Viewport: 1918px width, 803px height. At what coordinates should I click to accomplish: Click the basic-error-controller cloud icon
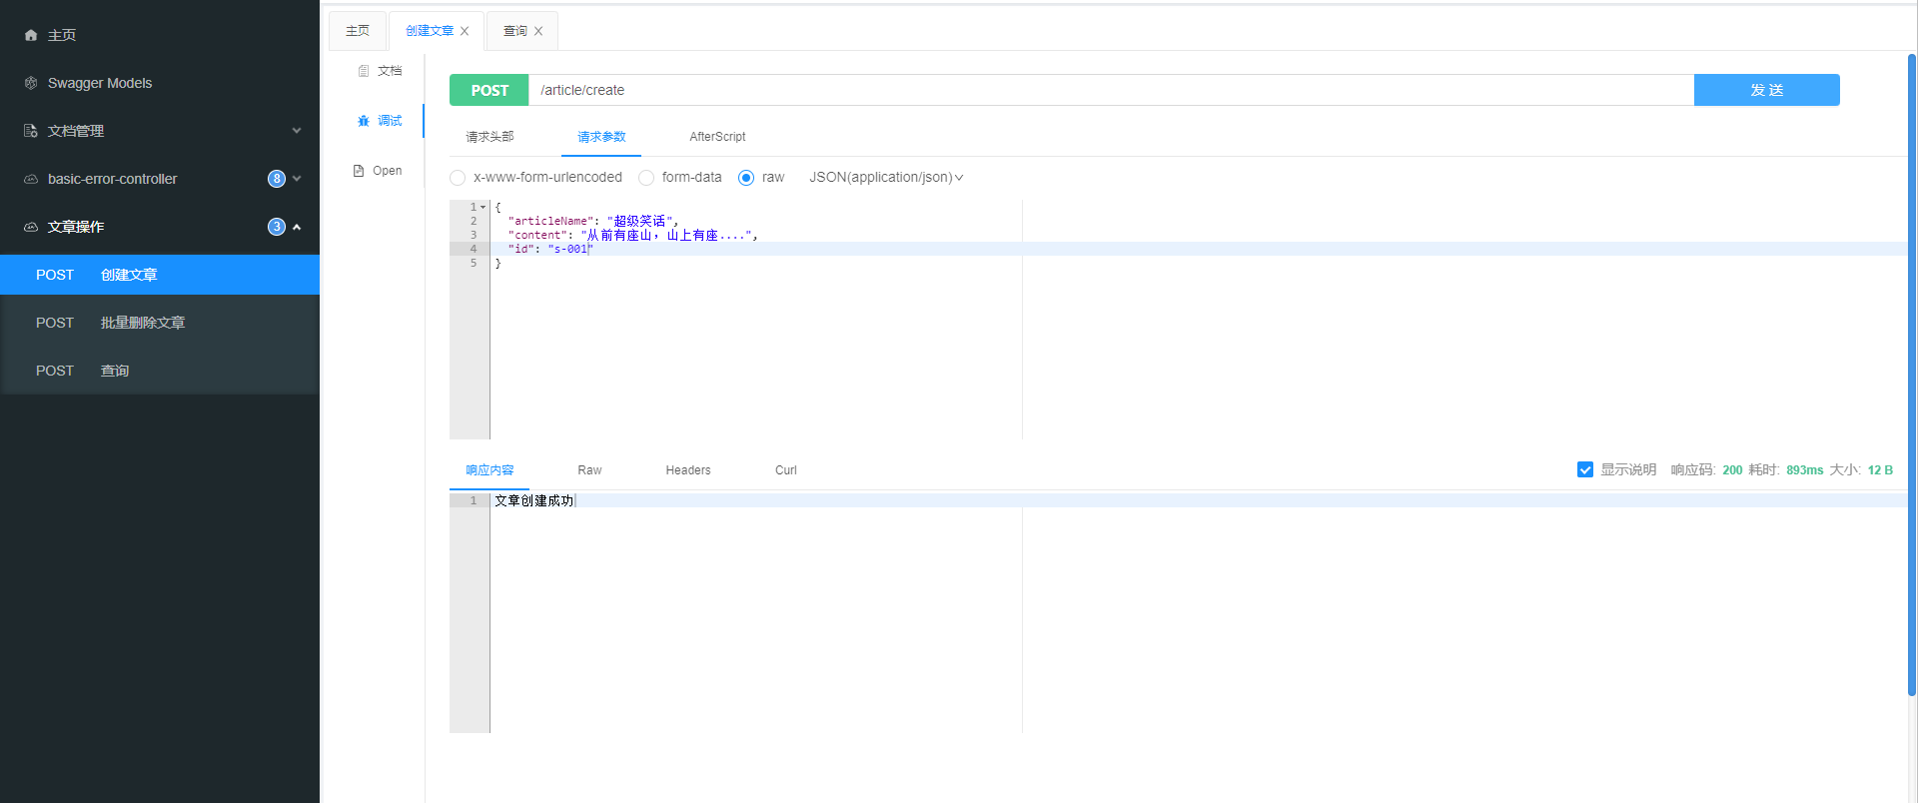pos(31,179)
